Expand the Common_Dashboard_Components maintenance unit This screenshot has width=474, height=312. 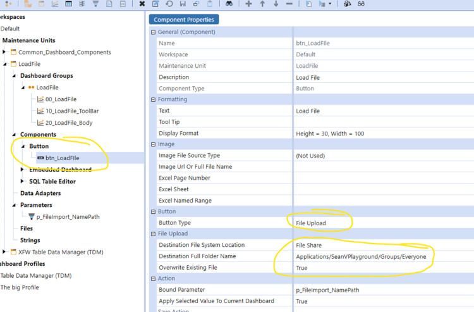(5, 53)
